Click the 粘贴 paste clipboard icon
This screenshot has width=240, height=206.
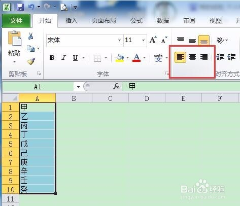click(x=15, y=38)
